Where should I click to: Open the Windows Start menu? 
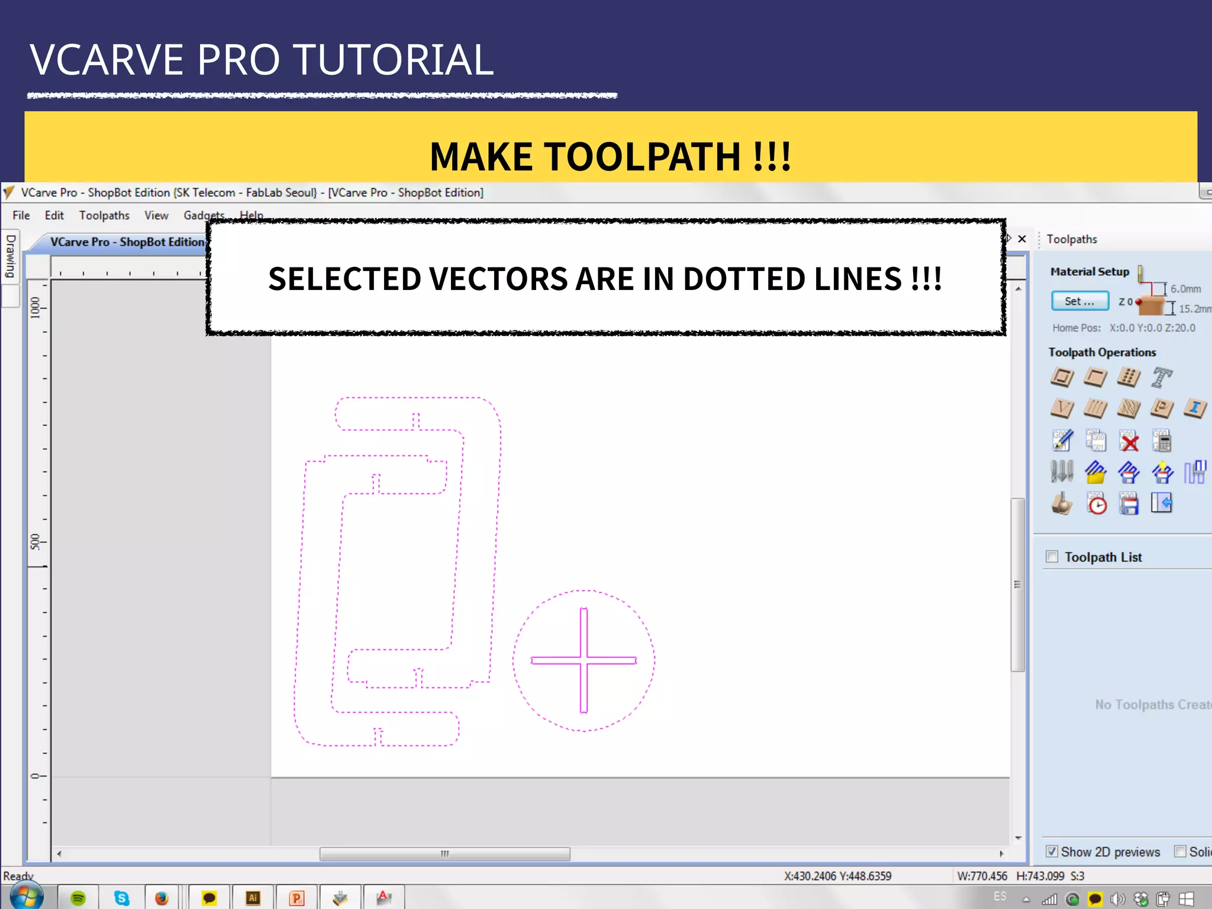pos(27,897)
